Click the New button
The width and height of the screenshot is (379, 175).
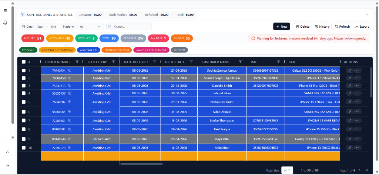(x=282, y=27)
